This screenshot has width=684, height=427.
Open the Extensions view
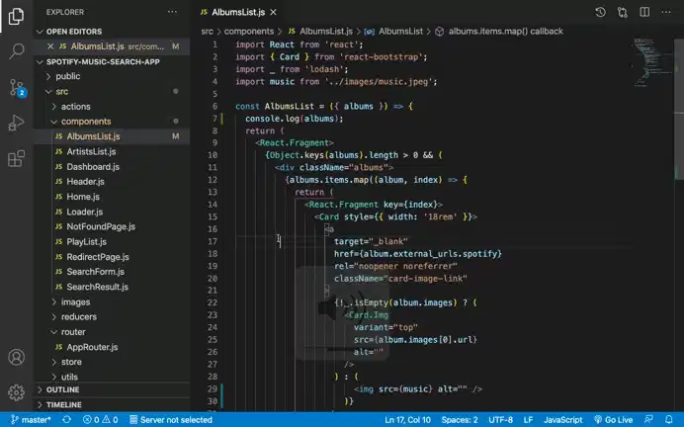[x=16, y=159]
